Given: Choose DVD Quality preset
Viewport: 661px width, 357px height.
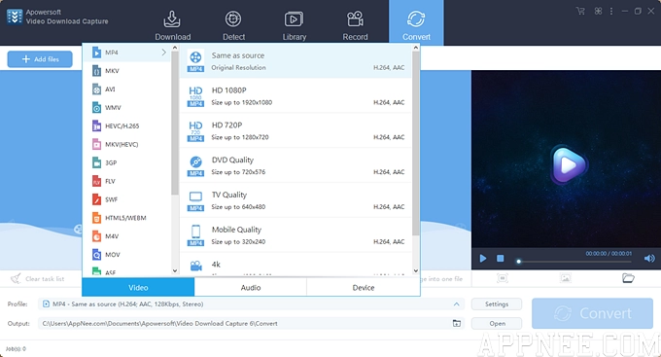Looking at the screenshot, I should 296,165.
